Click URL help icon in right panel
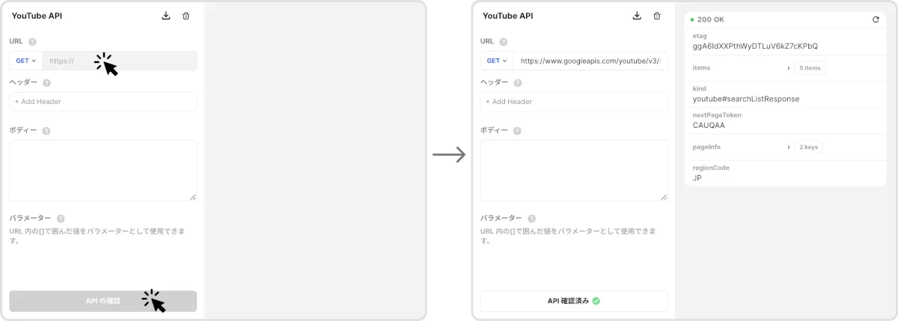Screen dimensions: 898x321 (503, 42)
